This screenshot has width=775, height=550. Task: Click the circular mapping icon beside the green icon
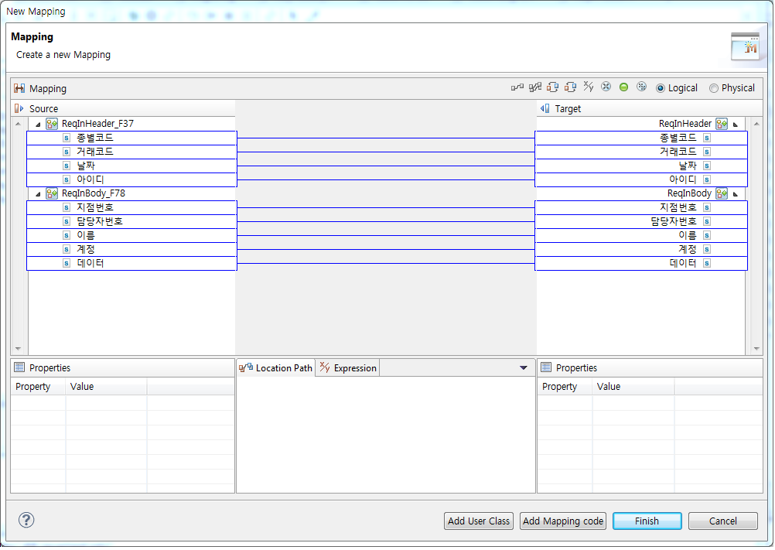[641, 87]
